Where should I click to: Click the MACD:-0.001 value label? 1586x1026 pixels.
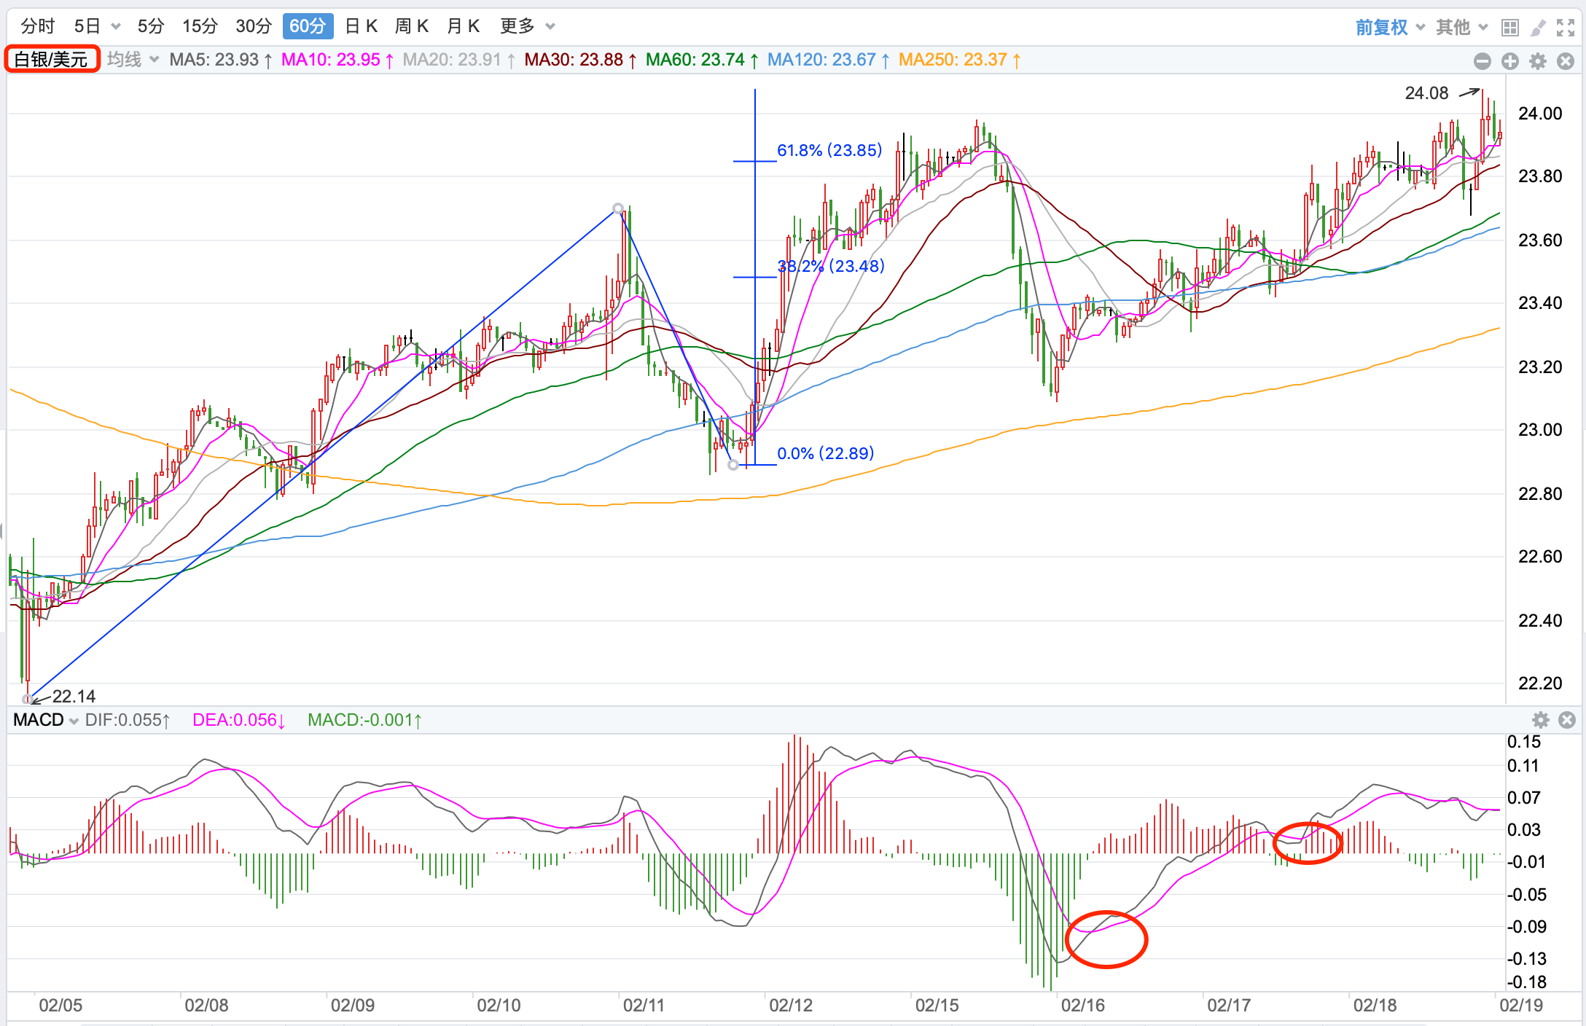coord(364,720)
